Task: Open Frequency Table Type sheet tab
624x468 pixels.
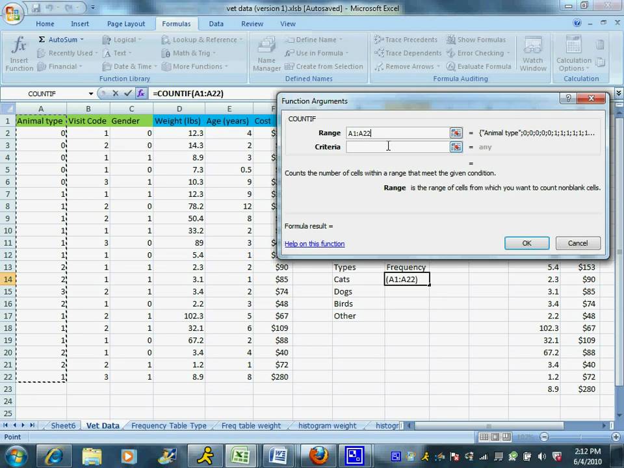Action: 169,425
